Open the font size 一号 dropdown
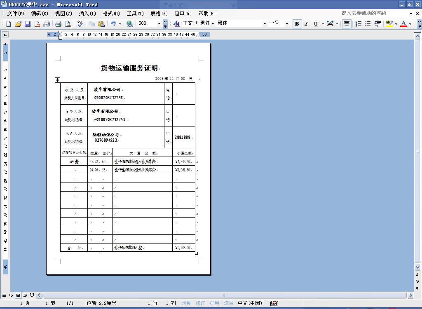 (x=287, y=24)
